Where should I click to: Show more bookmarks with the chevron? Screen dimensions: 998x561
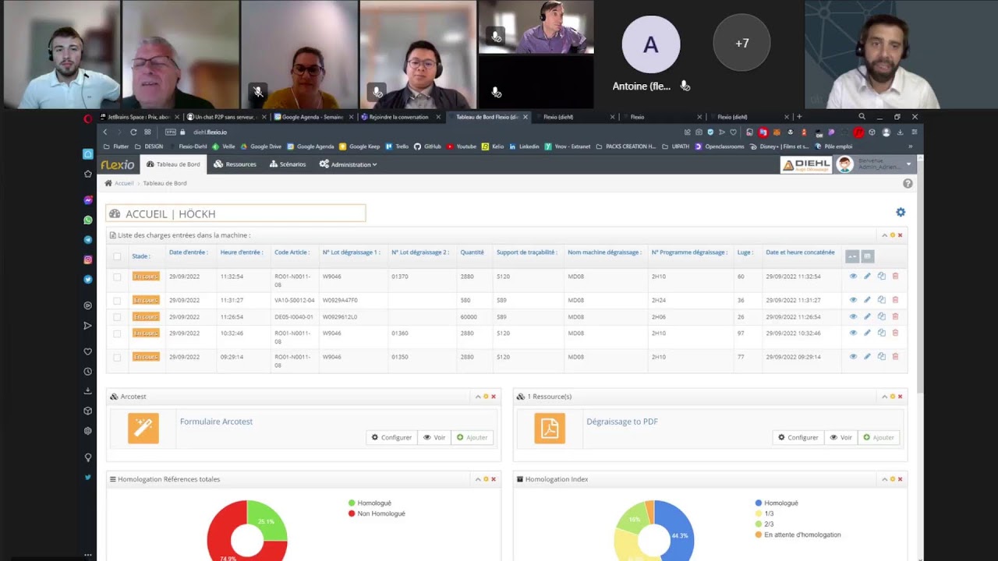pos(910,146)
